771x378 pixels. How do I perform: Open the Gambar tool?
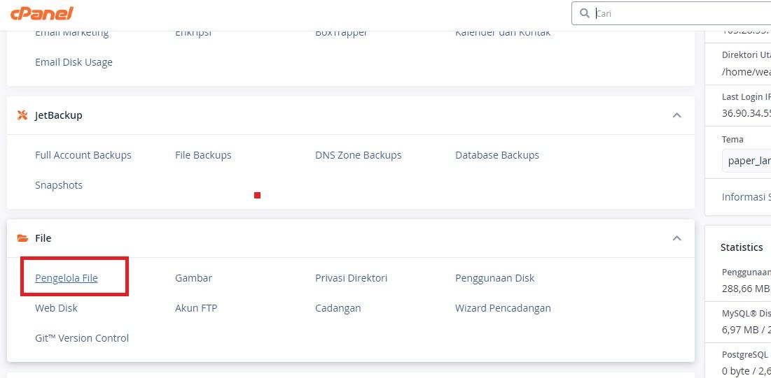click(x=193, y=278)
